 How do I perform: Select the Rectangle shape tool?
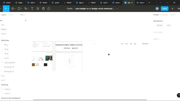19,9
